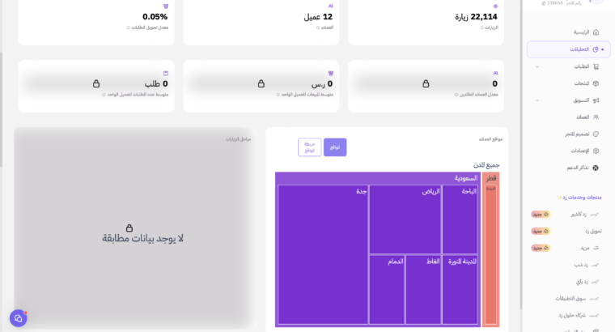Select the جدة city tile in treemap
Screen dimensions: 615x332
323,255
